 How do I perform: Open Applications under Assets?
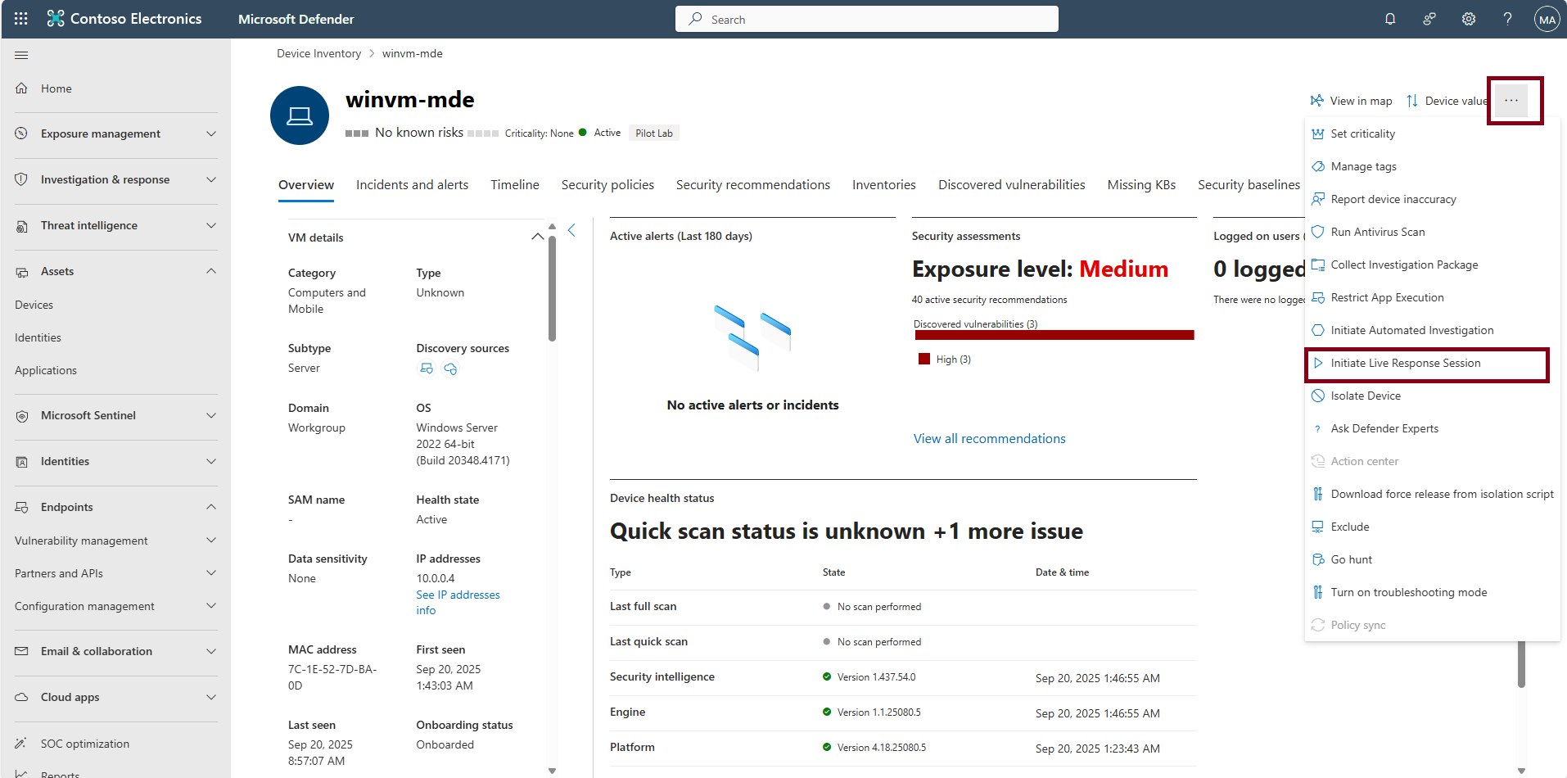tap(46, 370)
